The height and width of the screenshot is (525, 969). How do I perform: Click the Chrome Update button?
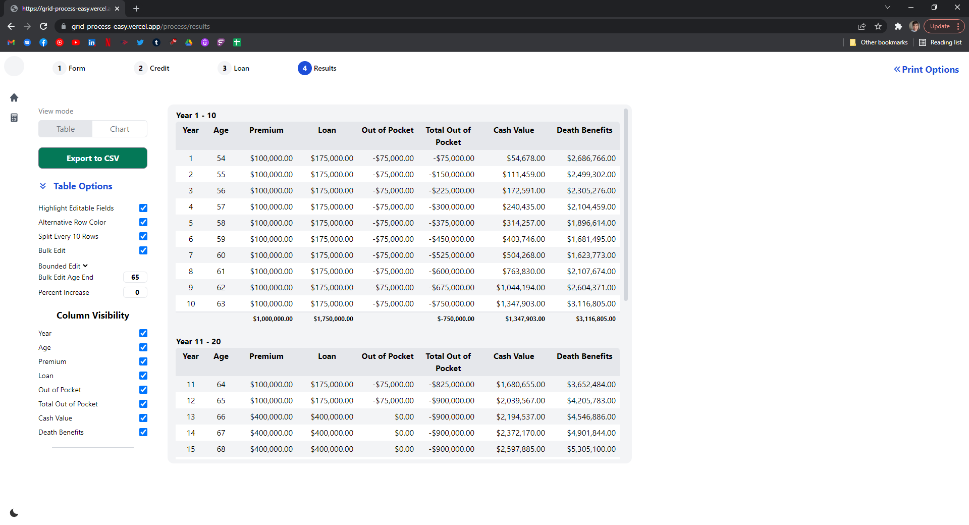940,26
